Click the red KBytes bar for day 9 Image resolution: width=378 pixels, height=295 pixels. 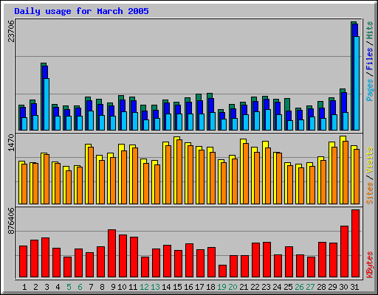coord(111,254)
